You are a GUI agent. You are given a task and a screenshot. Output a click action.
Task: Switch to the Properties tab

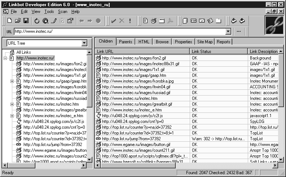click(x=183, y=42)
